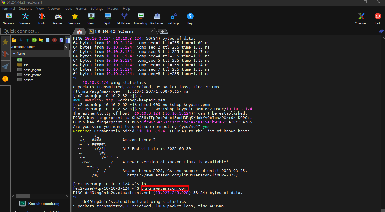Open the Sessions star sidebar tab
The width and height of the screenshot is (385, 212).
(x=5, y=42)
